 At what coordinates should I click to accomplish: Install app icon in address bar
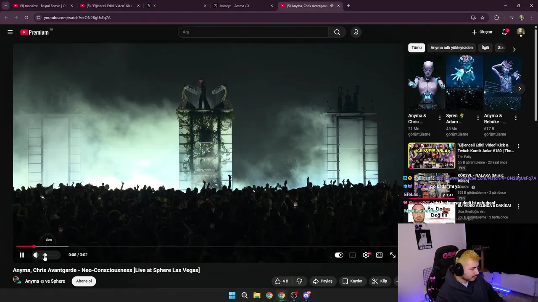(x=473, y=18)
